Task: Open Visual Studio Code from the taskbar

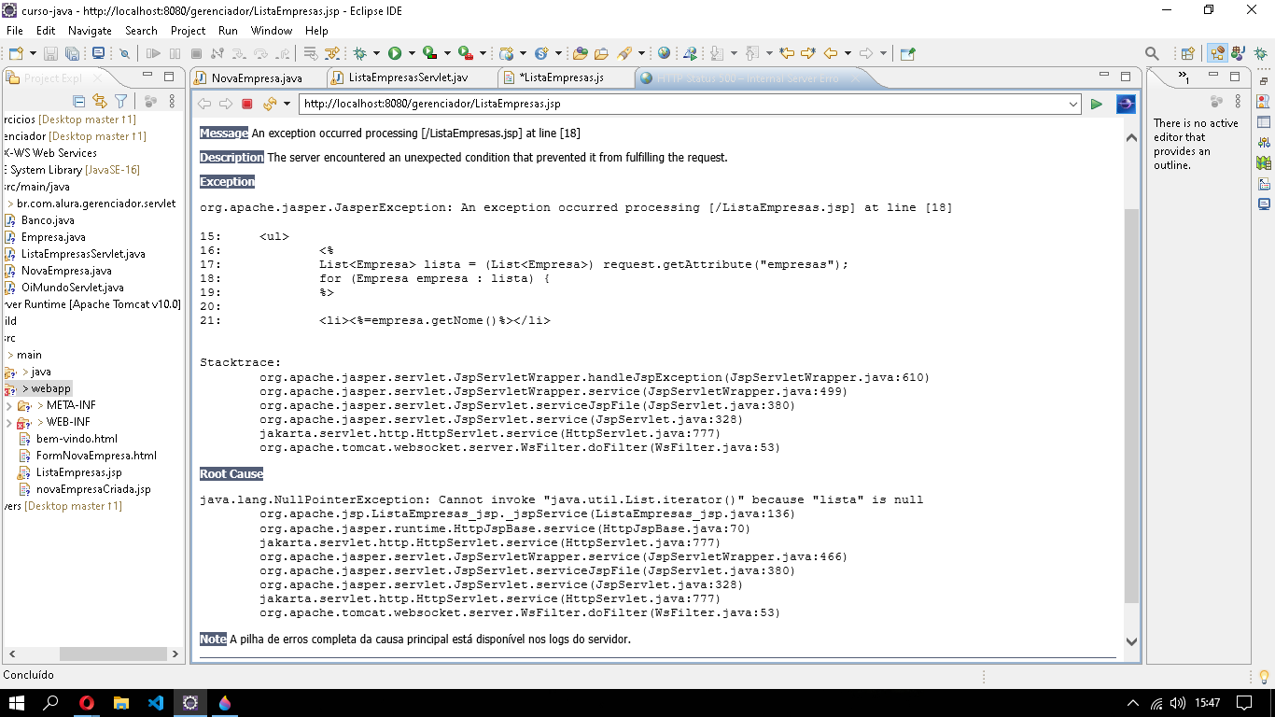Action: tap(156, 702)
